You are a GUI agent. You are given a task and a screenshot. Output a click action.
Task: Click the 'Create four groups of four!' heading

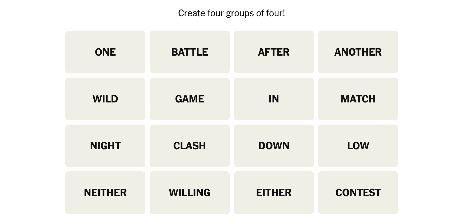(x=231, y=13)
